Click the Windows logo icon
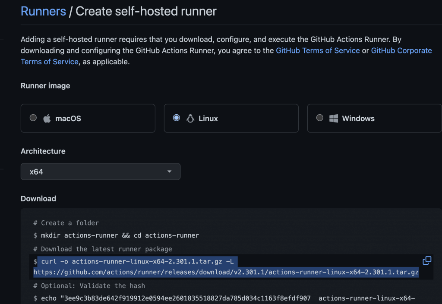442x304 pixels. [x=335, y=118]
